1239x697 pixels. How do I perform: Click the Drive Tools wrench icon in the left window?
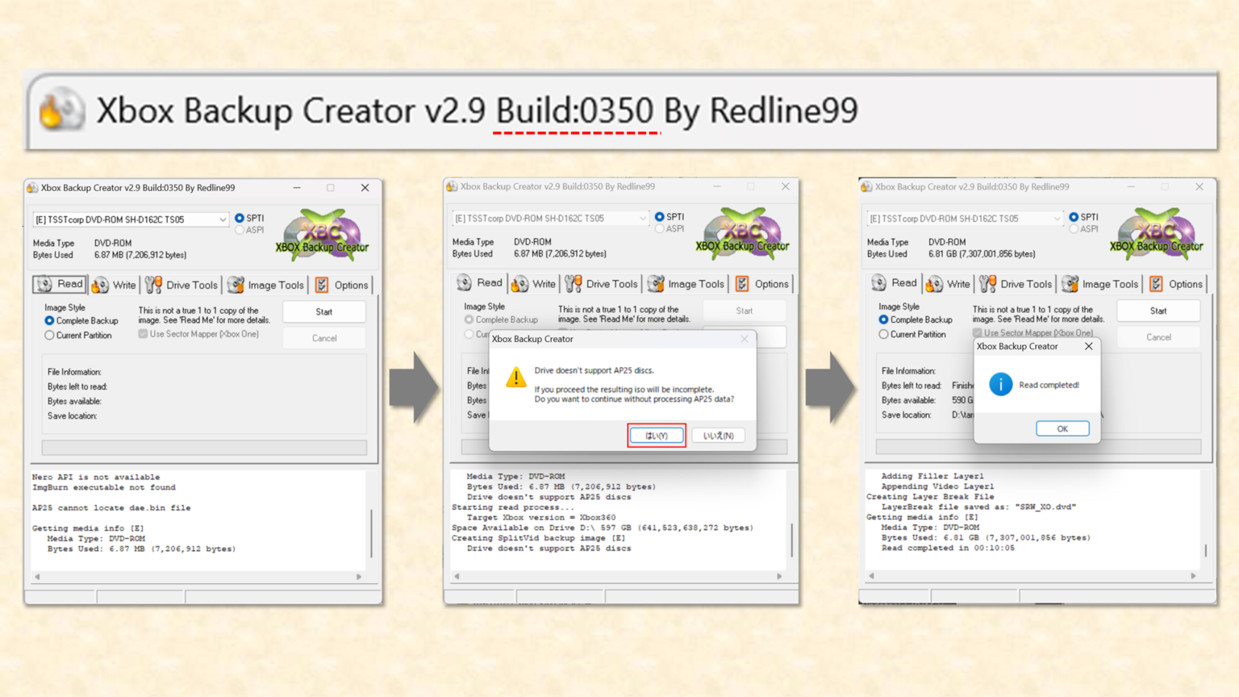pos(153,285)
